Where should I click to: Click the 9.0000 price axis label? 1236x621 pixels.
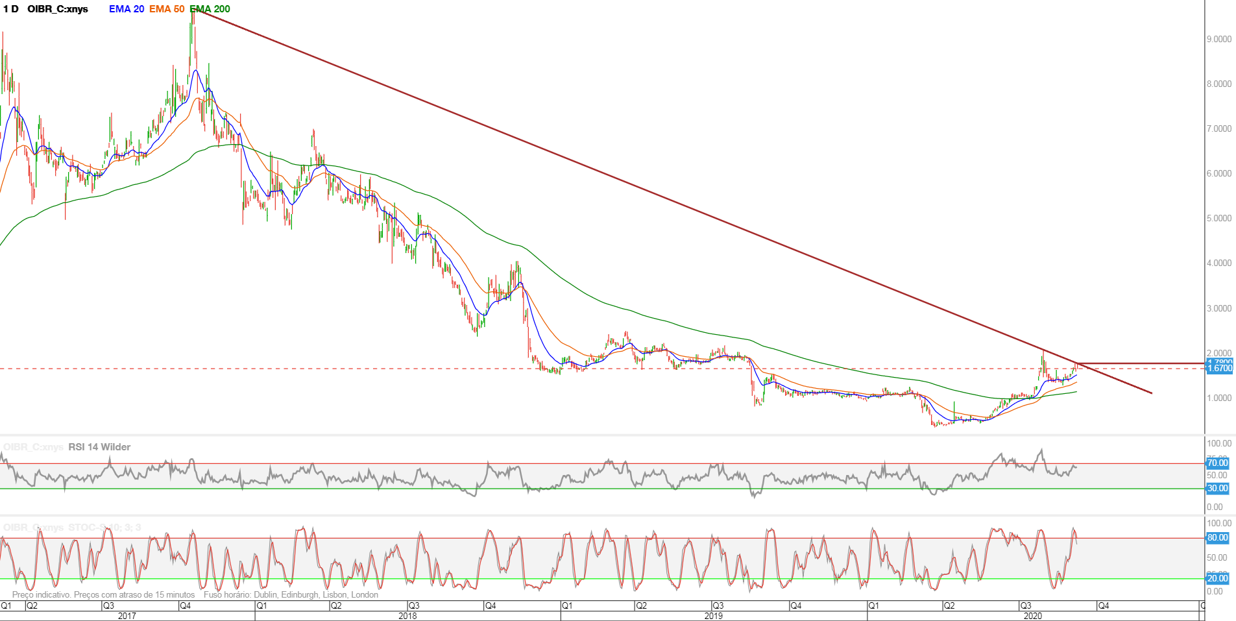[x=1219, y=40]
